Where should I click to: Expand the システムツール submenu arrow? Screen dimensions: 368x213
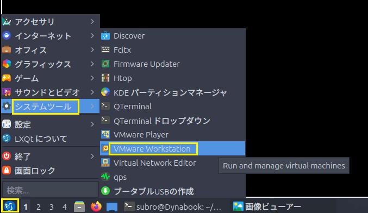92,106
